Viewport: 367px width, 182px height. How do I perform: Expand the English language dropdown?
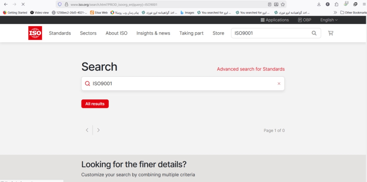pos(329,20)
